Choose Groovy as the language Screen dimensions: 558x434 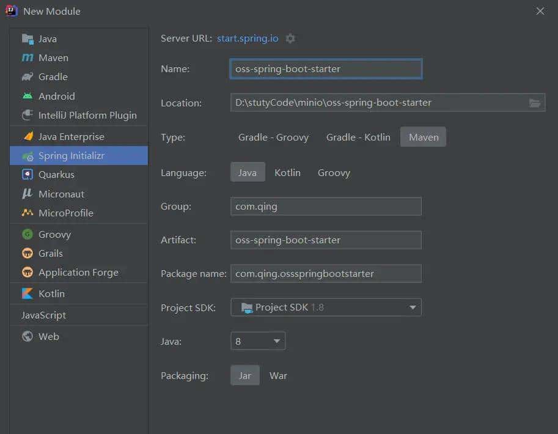[334, 173]
